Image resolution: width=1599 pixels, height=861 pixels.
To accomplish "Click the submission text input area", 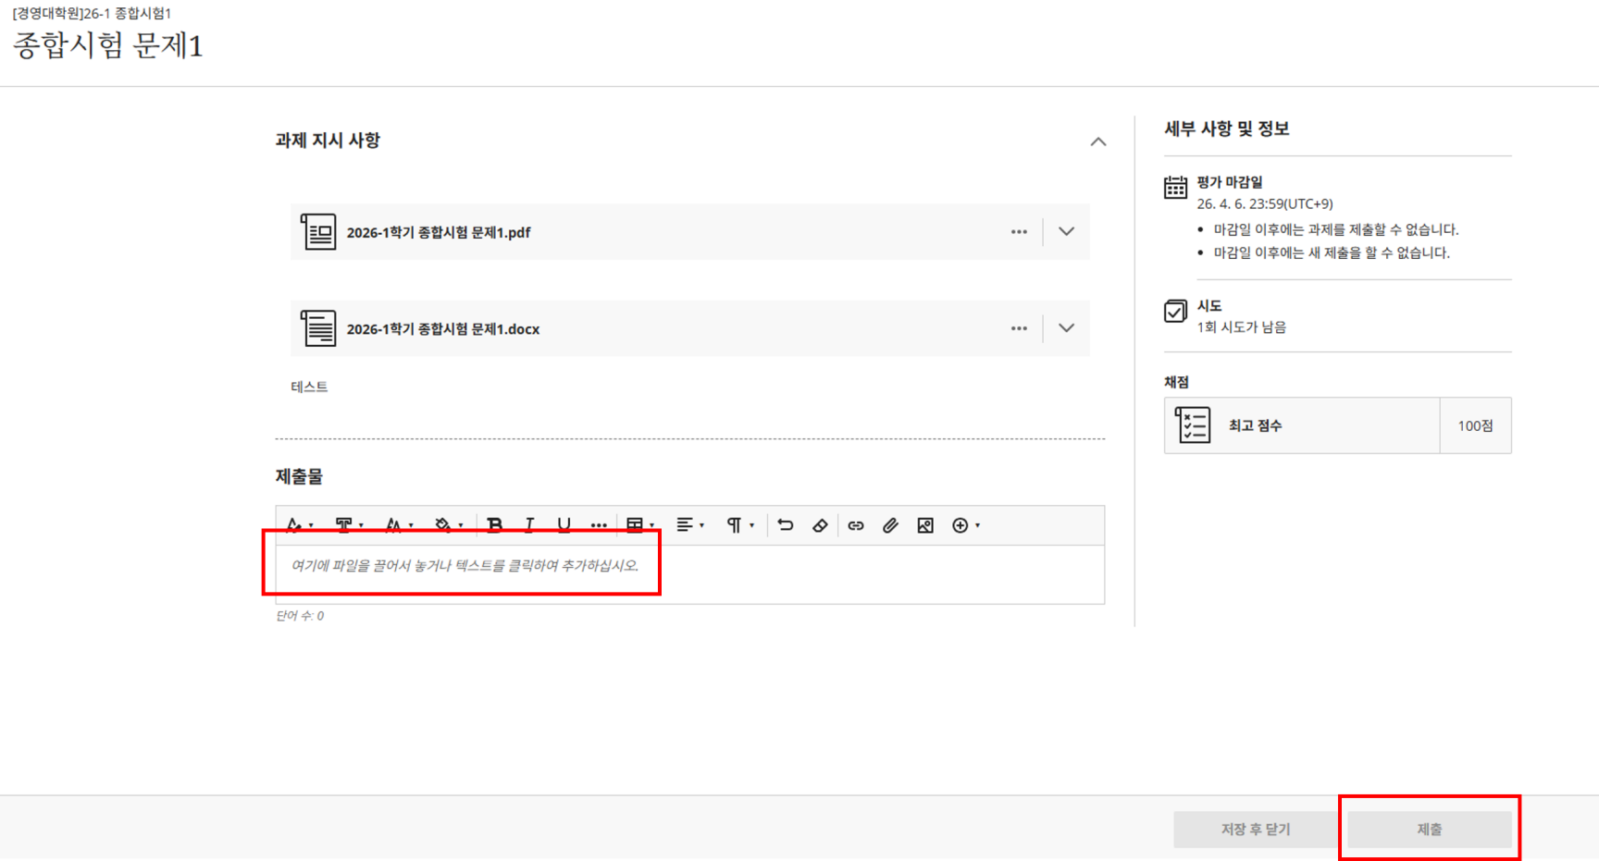I will 689,574.
